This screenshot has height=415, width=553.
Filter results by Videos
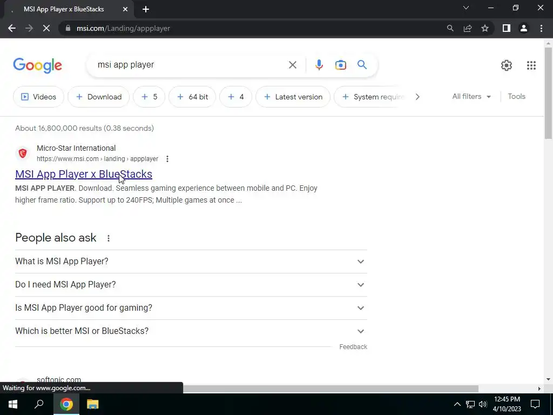pos(39,97)
